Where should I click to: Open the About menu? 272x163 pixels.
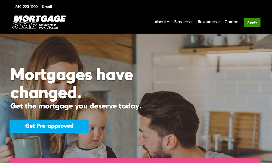pyautogui.click(x=162, y=22)
